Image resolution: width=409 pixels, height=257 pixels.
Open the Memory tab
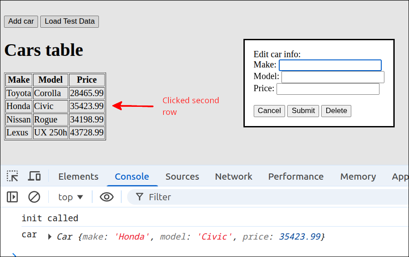[x=358, y=177]
